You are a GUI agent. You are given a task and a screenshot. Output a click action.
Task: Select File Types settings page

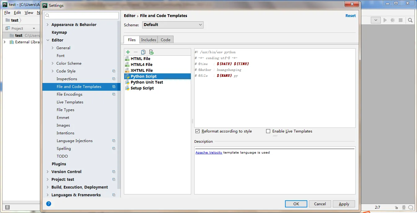click(x=65, y=110)
